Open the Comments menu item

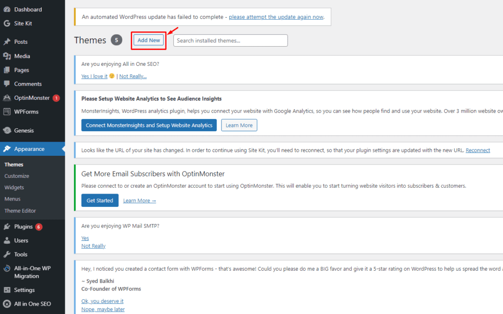28,84
